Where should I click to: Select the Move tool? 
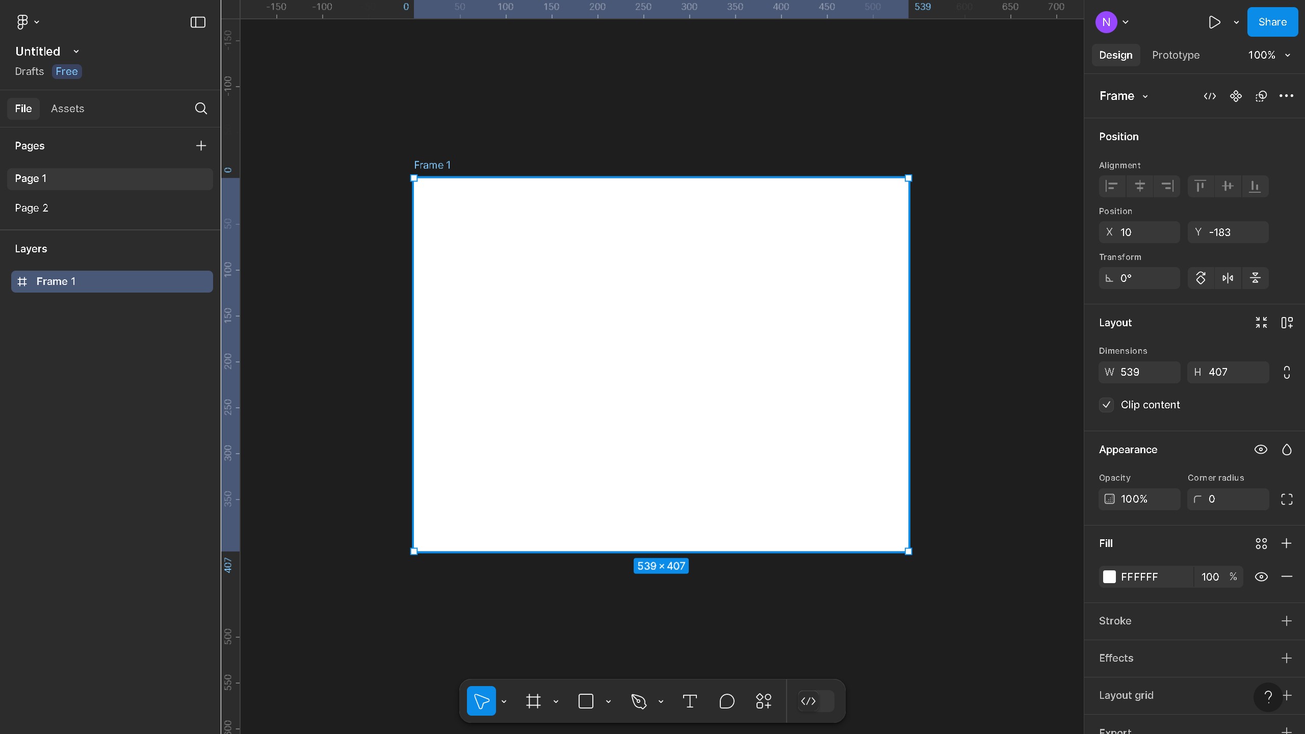click(481, 701)
